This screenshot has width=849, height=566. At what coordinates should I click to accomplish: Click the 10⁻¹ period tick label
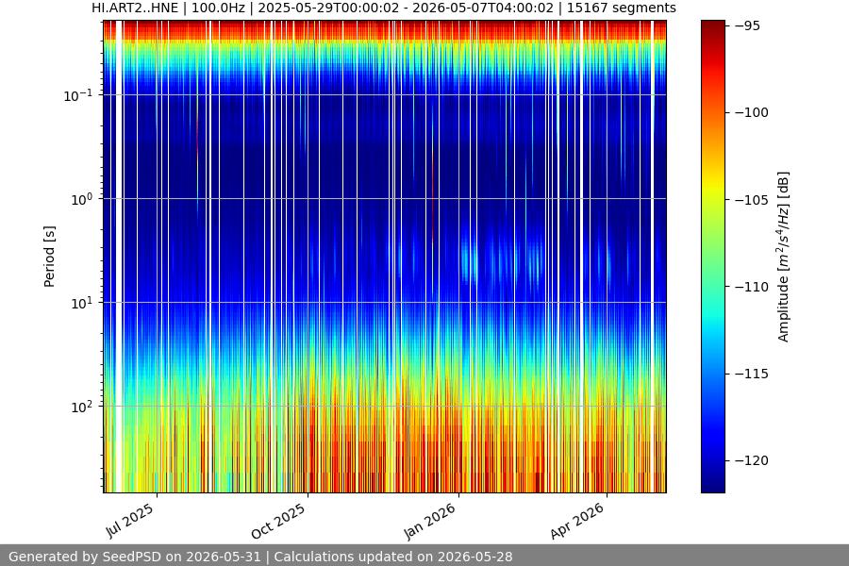point(78,95)
